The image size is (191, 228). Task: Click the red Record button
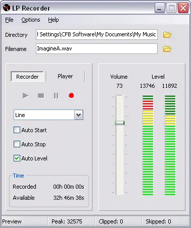[71, 95]
